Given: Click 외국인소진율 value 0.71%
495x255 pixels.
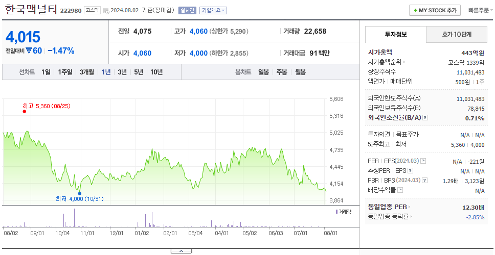Looking at the screenshot, I should pos(475,118).
